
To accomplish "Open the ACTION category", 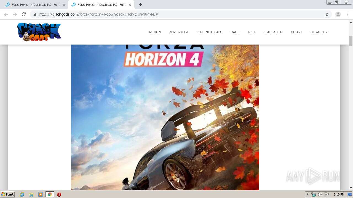I will [155, 32].
